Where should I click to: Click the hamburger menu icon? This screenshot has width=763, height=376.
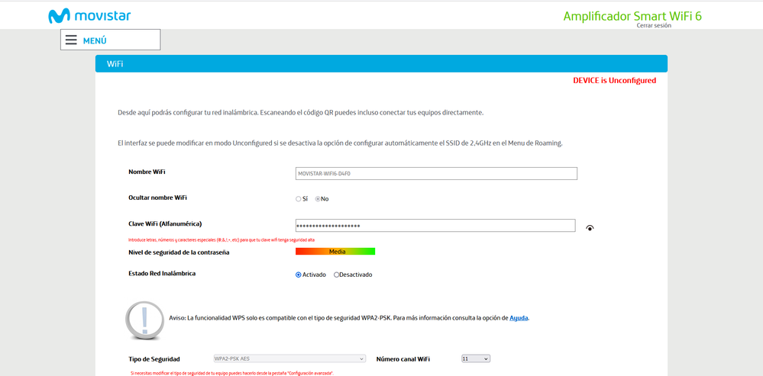[x=71, y=40]
